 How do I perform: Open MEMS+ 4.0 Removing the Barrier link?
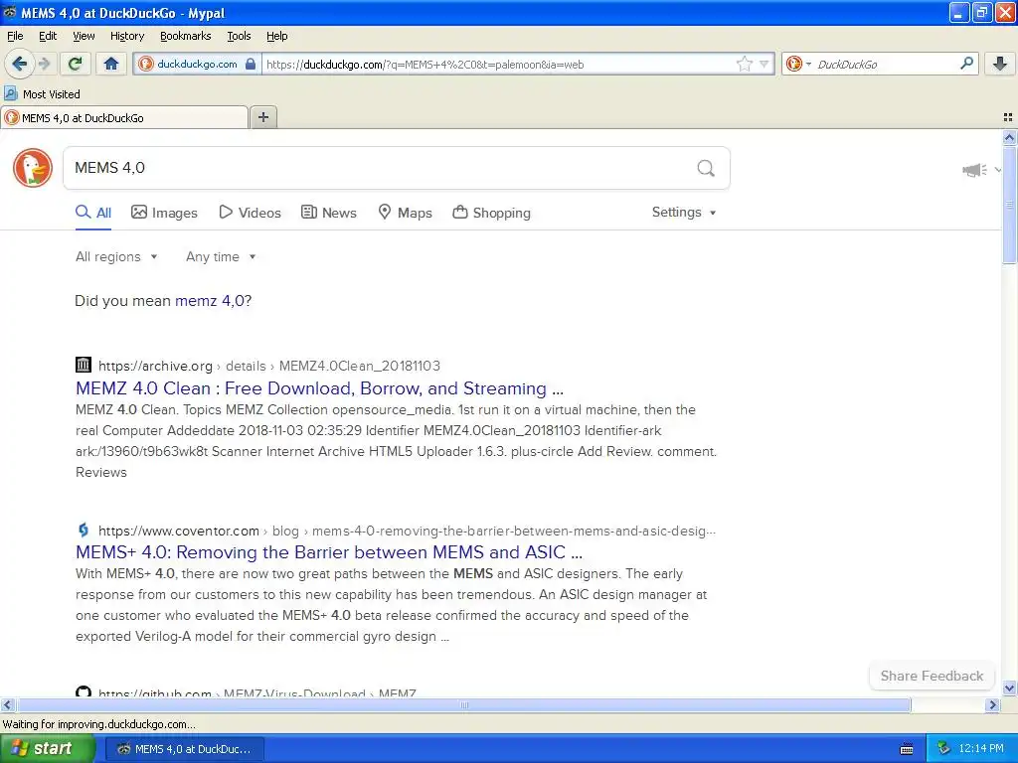[x=329, y=552]
